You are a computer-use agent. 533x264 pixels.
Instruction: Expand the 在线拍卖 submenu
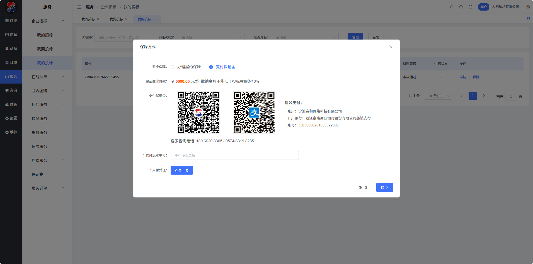[47, 77]
